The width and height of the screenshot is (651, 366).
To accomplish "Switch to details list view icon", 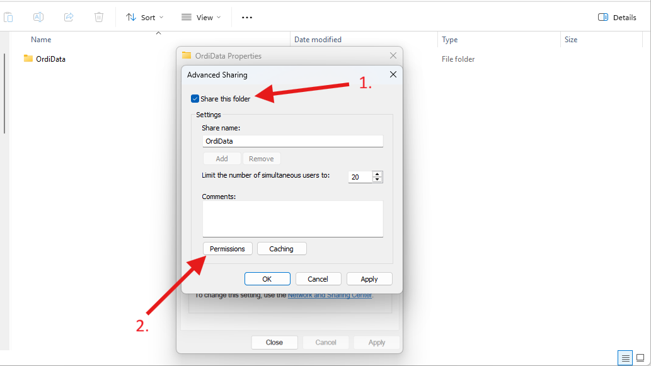I will pos(625,358).
